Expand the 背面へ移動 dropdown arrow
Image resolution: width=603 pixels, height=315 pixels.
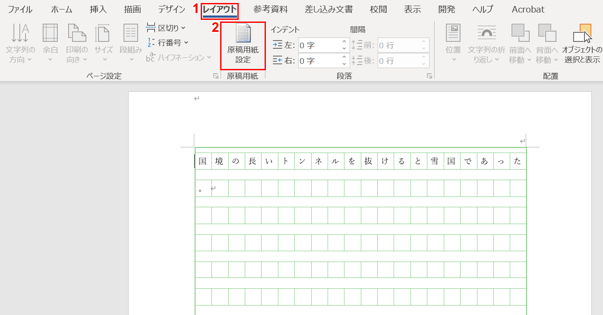coord(555,59)
